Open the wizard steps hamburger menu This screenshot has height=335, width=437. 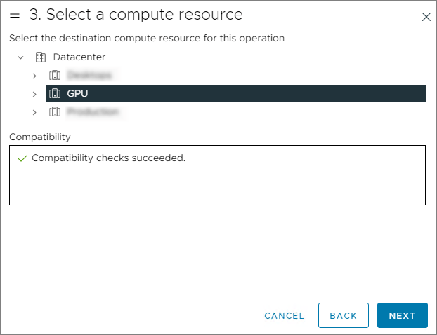[15, 14]
